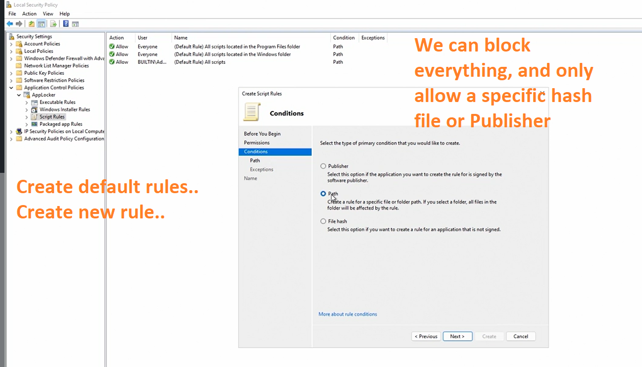642x367 pixels.
Task: Select the Path radio button
Action: 323,194
